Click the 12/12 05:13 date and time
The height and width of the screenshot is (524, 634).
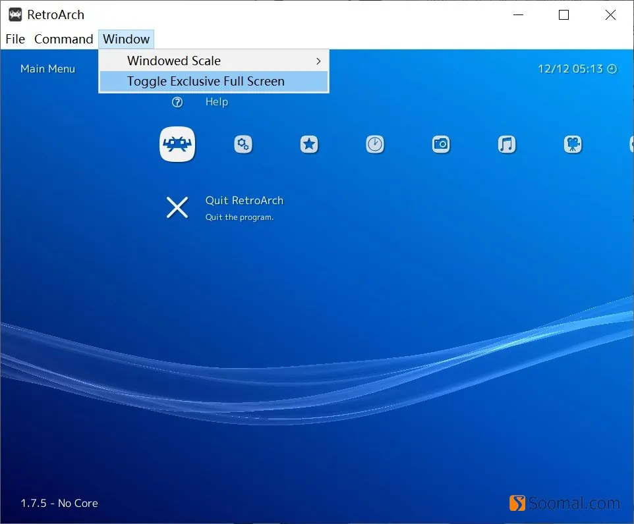[570, 68]
